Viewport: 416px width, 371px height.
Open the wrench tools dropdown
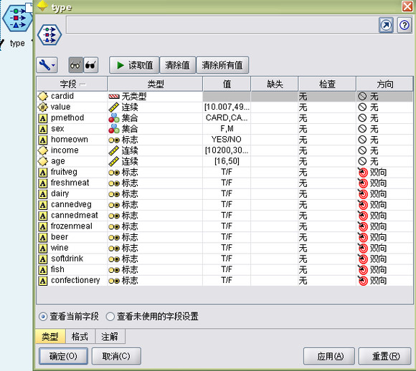pyautogui.click(x=47, y=65)
